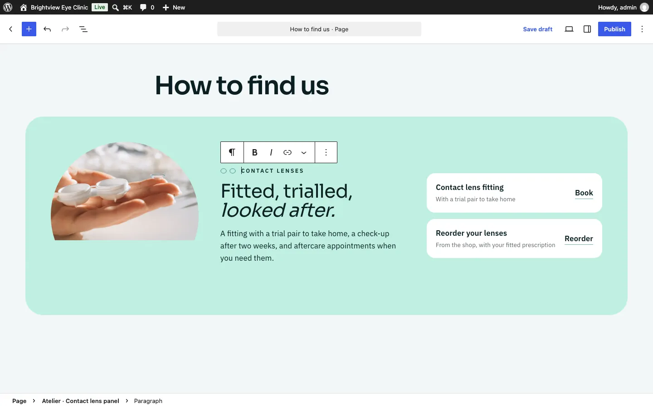This screenshot has height=408, width=653.
Task: Go back using the left chevron
Action: pos(11,29)
